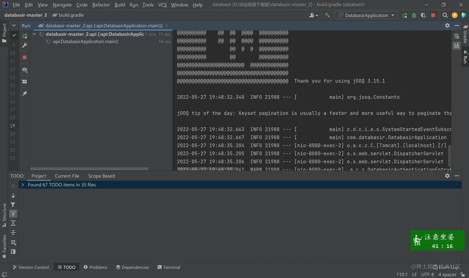The image size is (469, 278).
Task: Toggle soft-wrap in the console output
Action: 457,37
